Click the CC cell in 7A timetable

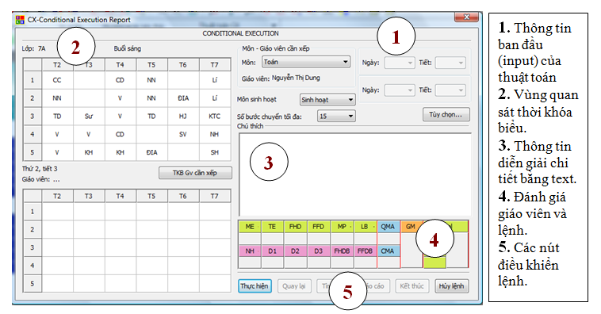57,80
